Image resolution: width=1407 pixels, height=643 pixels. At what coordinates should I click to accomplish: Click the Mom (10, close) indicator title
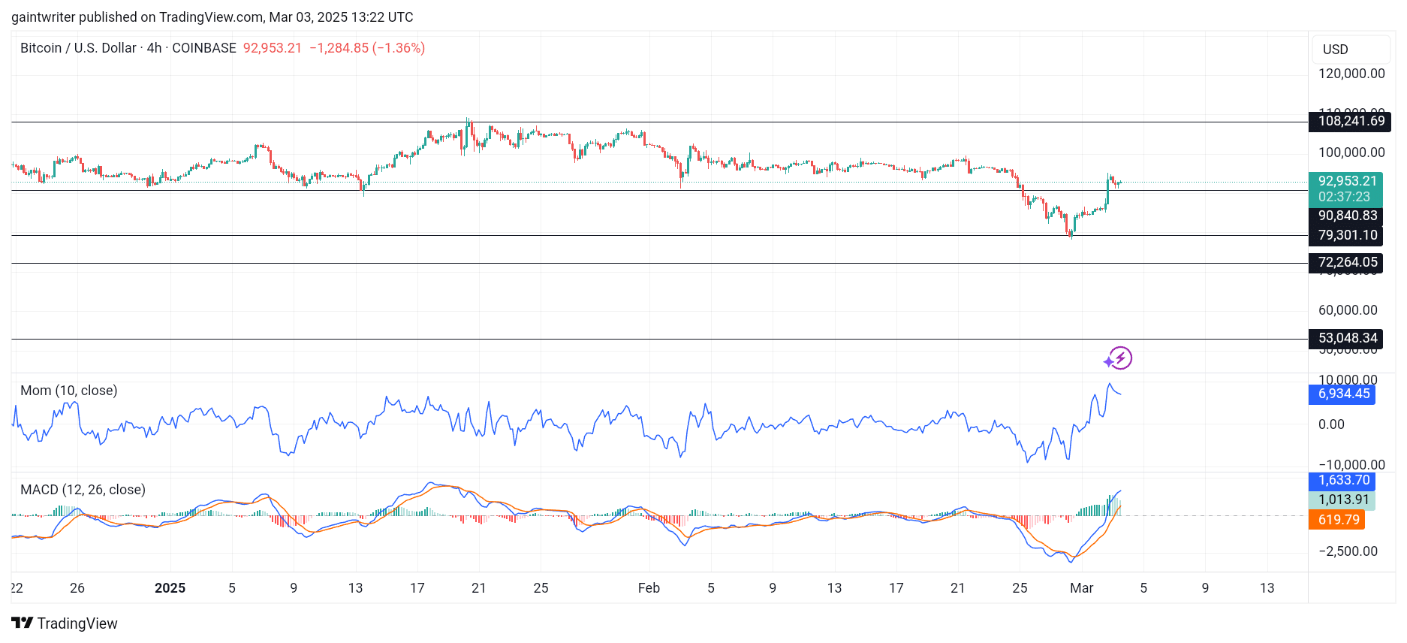(69, 391)
